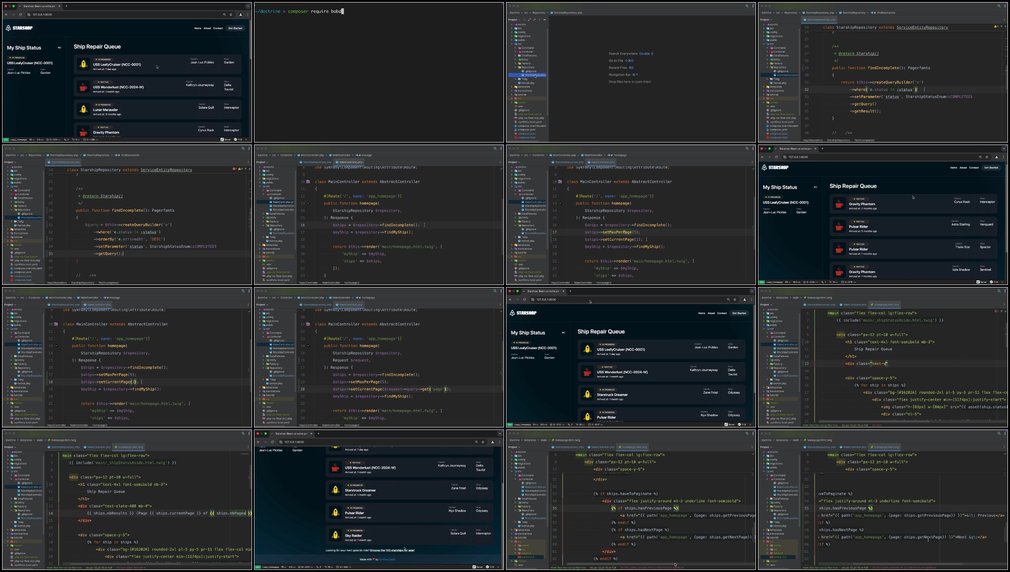Click 'Go to File' hint text
Viewport: 1010px width, 572px height.
[616, 61]
